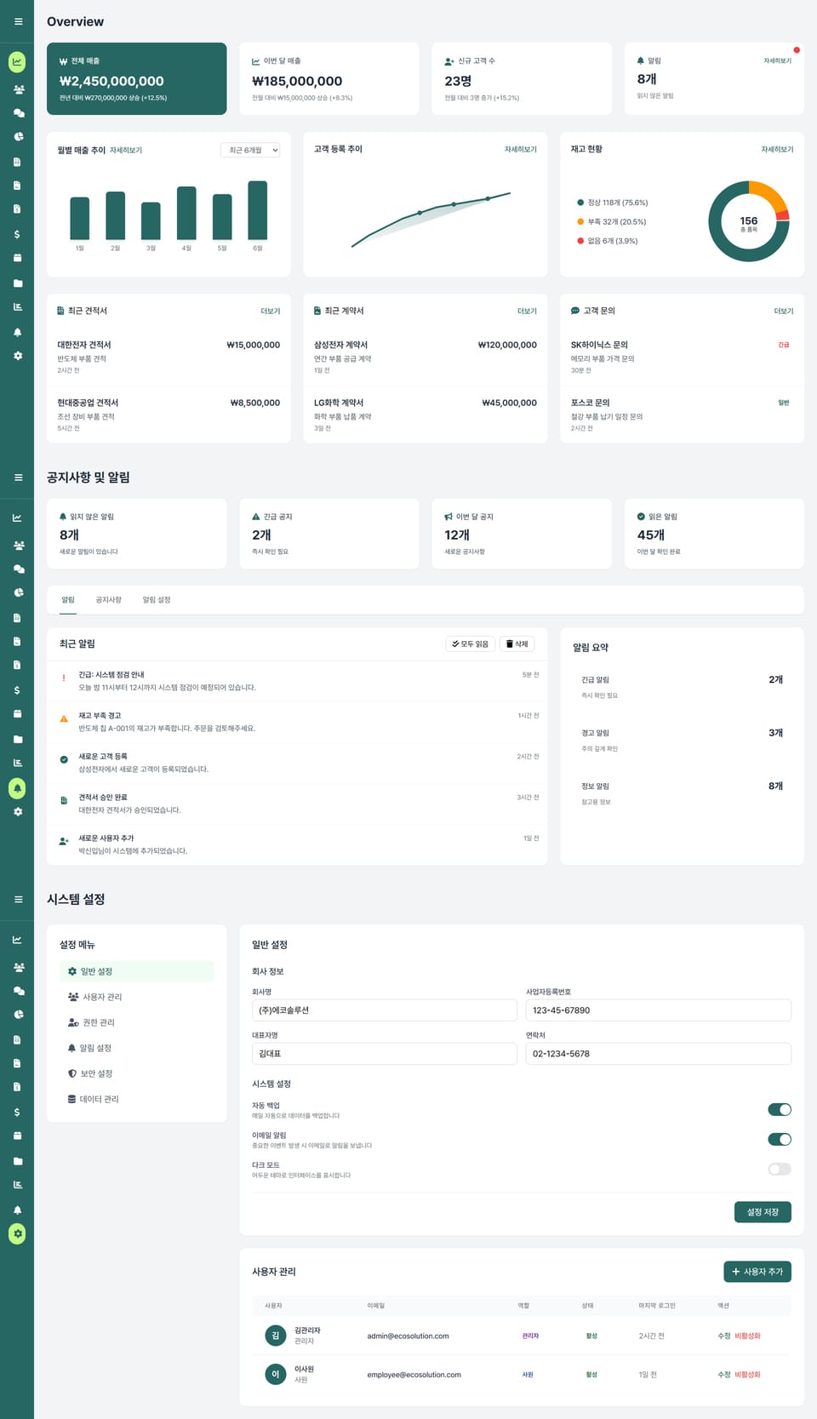The width and height of the screenshot is (817, 1419).
Task: Click the hamburger menu icon beside the Overview heading
Action: (18, 21)
